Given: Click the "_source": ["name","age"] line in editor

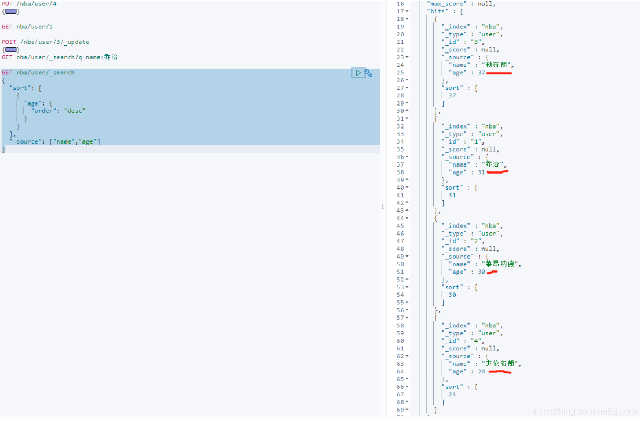Looking at the screenshot, I should 55,141.
